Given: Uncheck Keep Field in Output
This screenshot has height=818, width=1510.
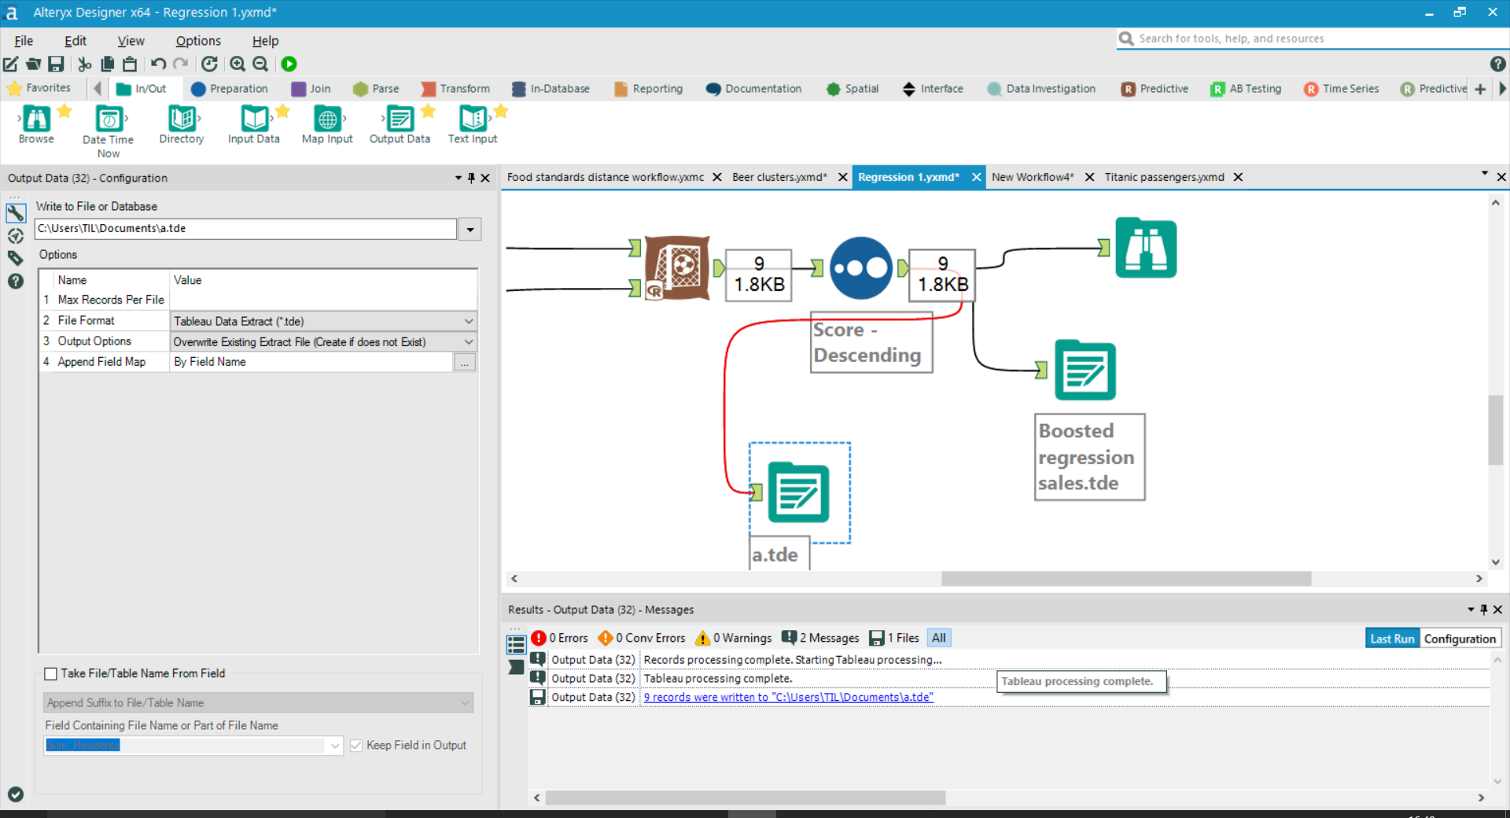Looking at the screenshot, I should [x=357, y=745].
